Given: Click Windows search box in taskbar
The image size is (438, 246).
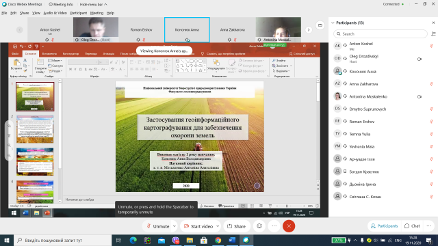Looking at the screenshot, I should pos(62,240).
